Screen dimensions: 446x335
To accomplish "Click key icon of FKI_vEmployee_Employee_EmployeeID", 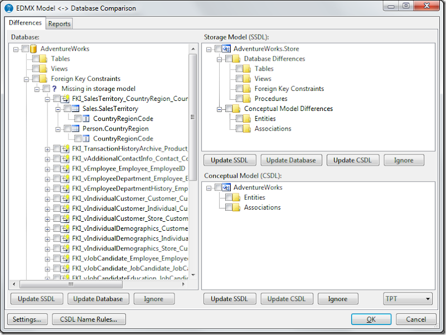I will (x=66, y=169).
